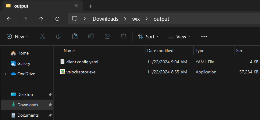Click chevron between Downloads and wix
260x120 pixels.
[x=125, y=19]
